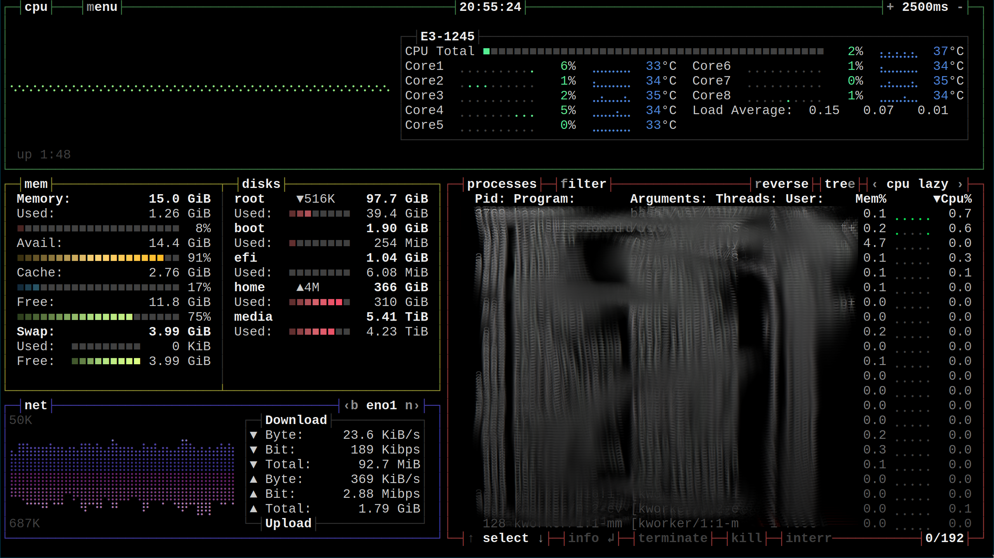Switch to next network interface with n›
Screen dimensions: 994x558
click(x=412, y=405)
